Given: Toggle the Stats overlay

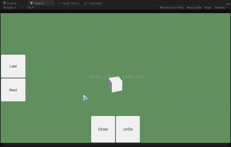Looking at the screenshot, I should [208, 8].
